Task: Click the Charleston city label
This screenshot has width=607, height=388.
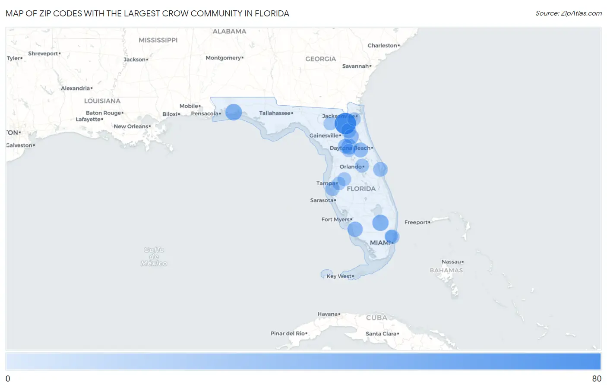Action: tap(382, 45)
